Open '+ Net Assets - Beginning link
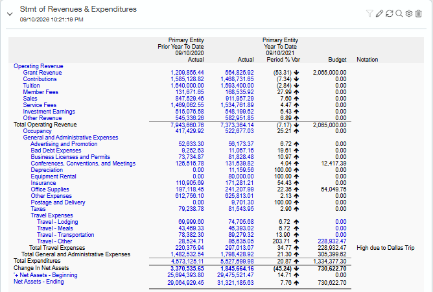 pyautogui.click(x=45, y=275)
